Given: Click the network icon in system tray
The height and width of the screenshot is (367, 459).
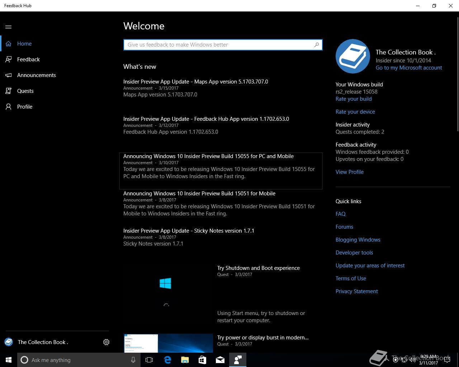Looking at the screenshot, I should coord(404,360).
